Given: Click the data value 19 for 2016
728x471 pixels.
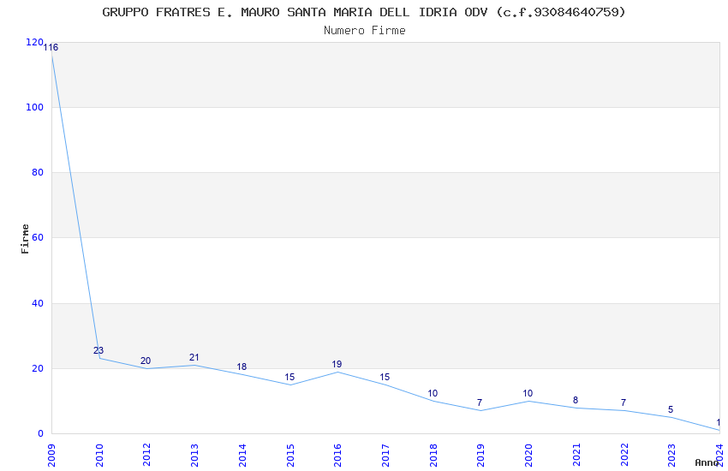Looking at the screenshot, I should pos(337,364).
